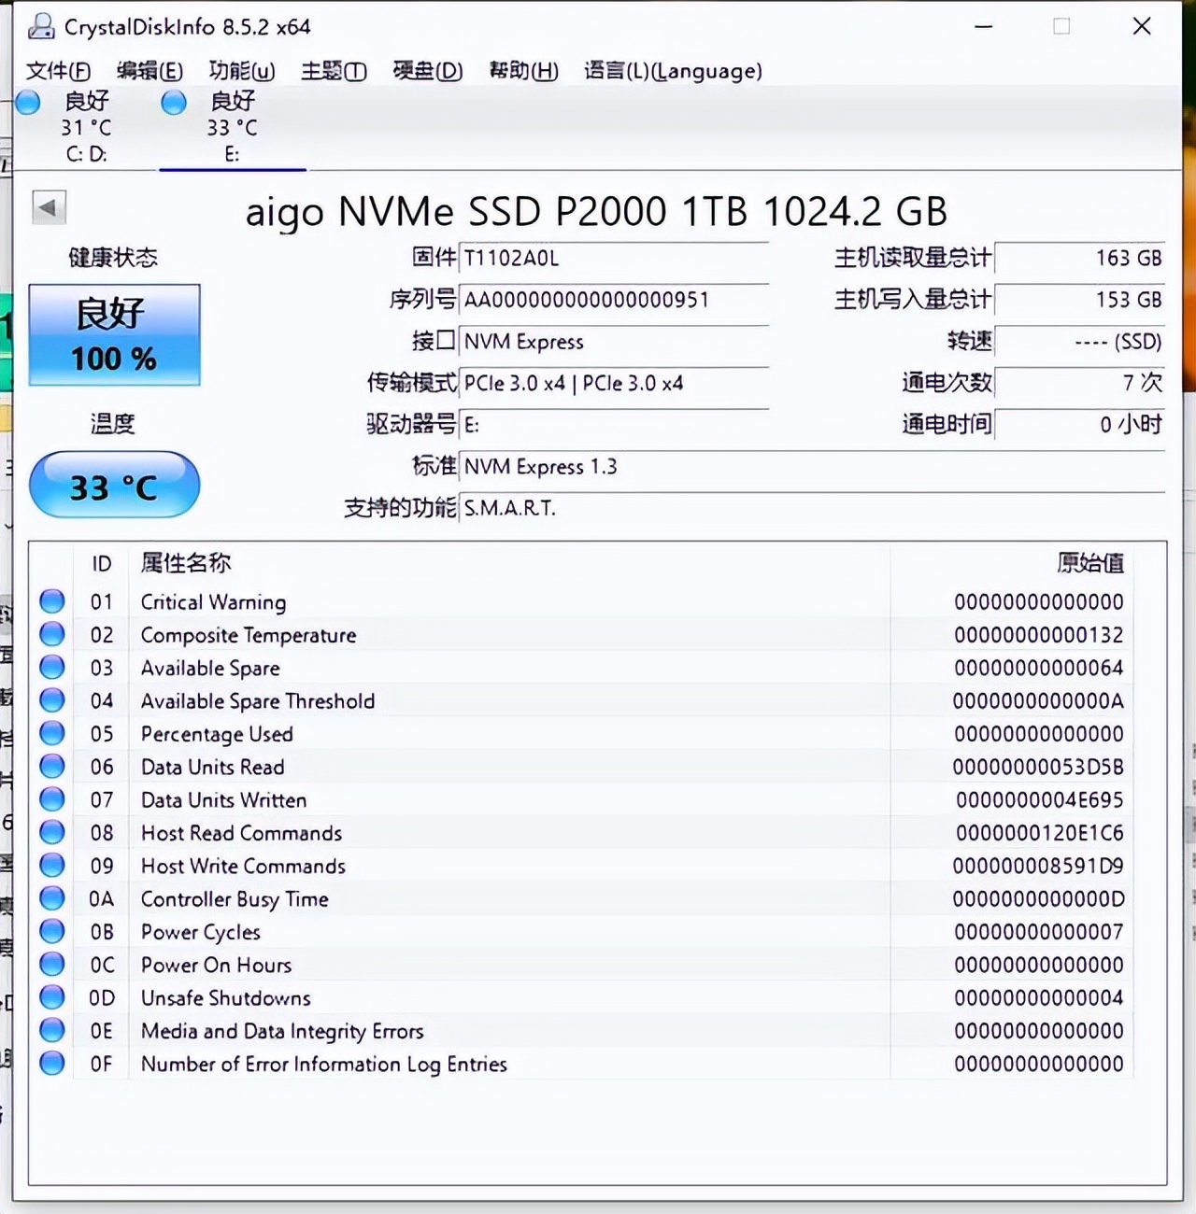This screenshot has width=1196, height=1214.
Task: Click the status circle for disk E:
Action: [174, 102]
